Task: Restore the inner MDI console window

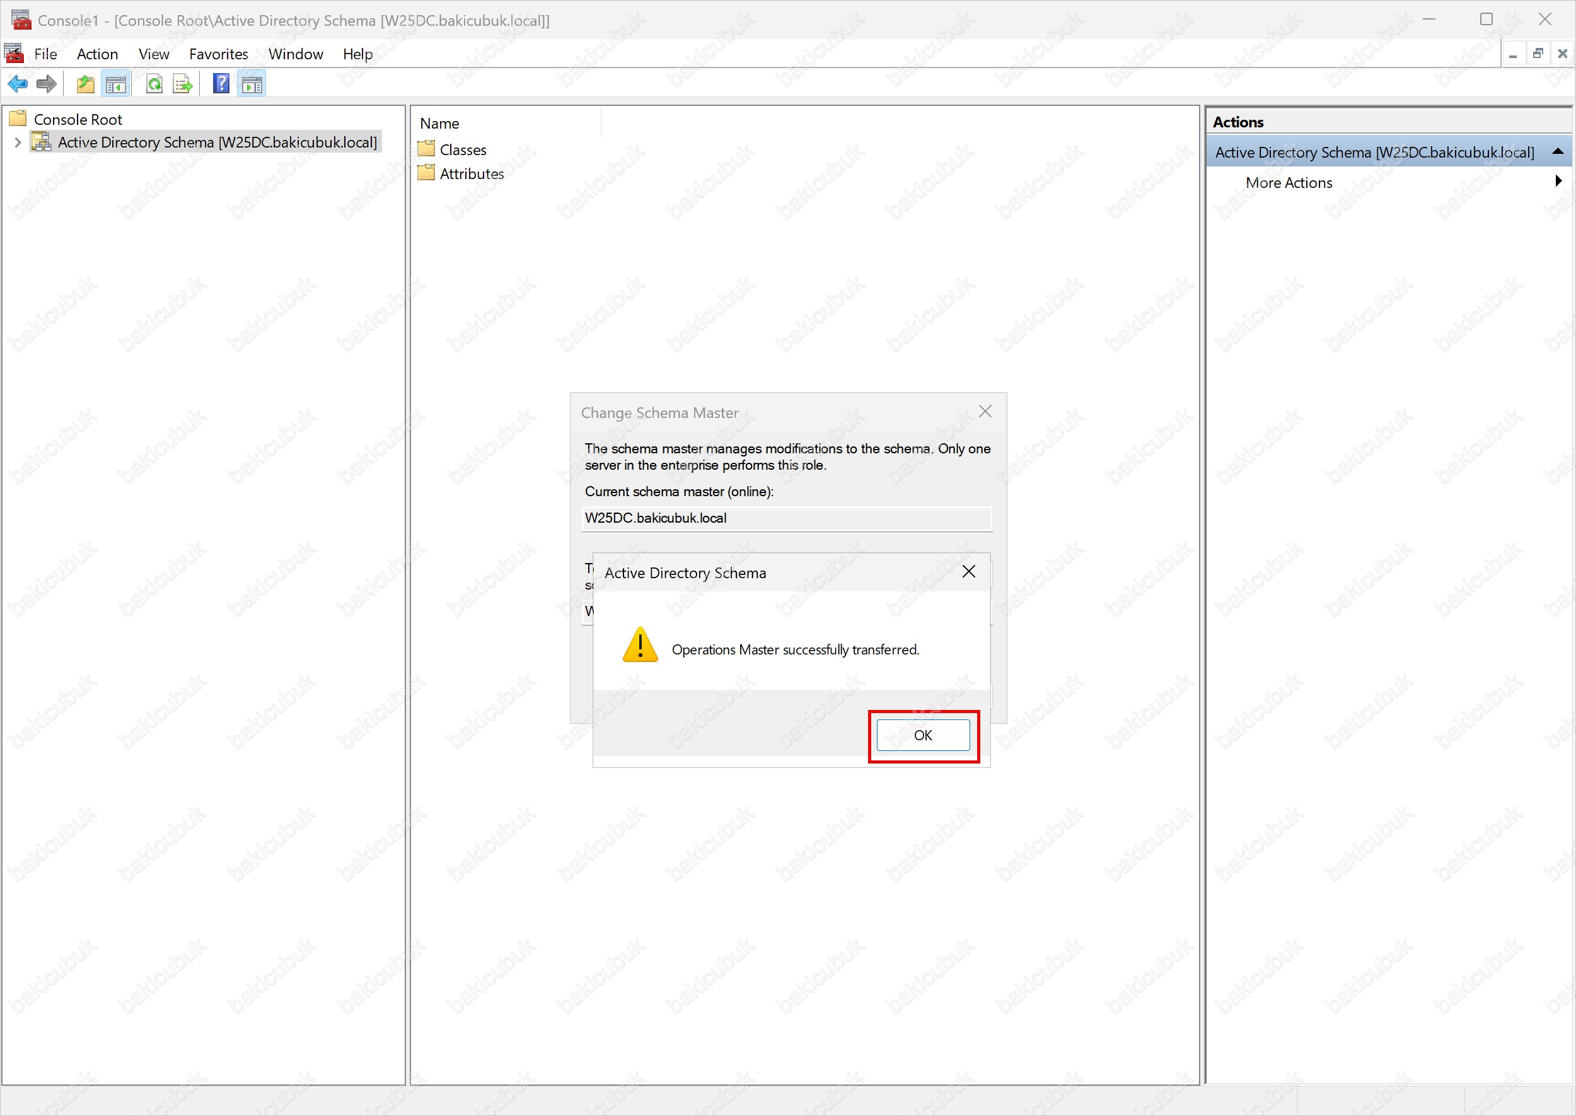Action: 1538,54
